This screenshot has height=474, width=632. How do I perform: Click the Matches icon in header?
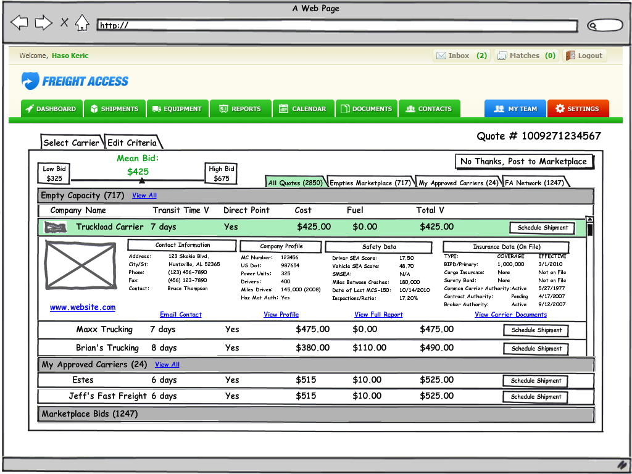click(502, 56)
